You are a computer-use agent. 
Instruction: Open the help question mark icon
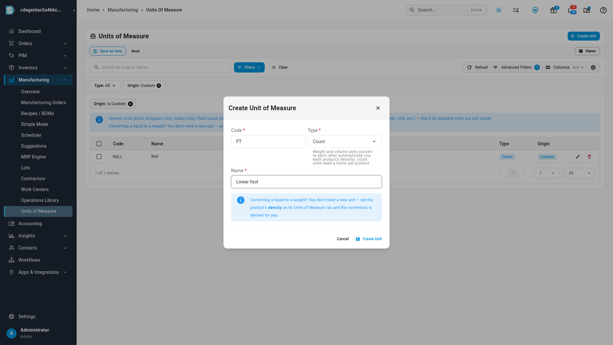pos(603,10)
